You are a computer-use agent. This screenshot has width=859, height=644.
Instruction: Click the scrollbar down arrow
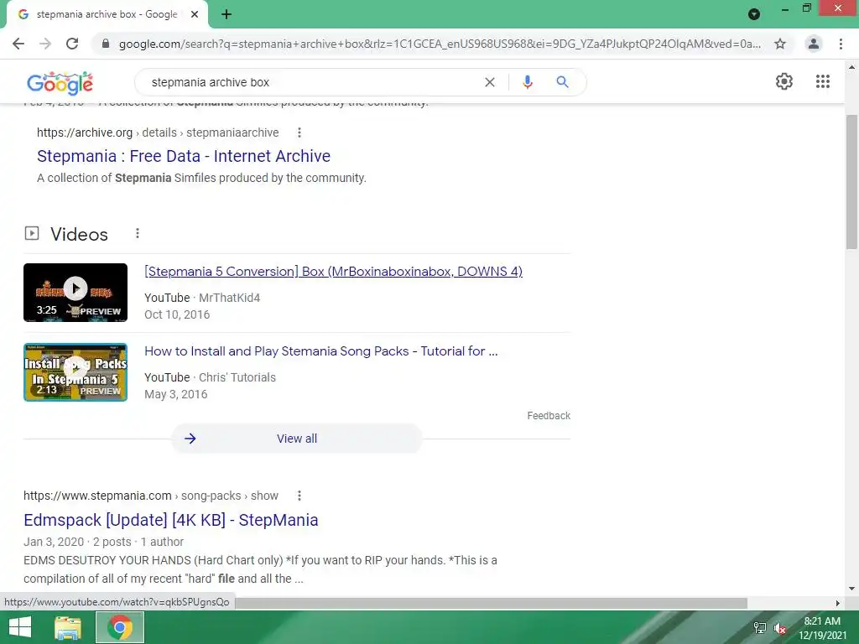tap(851, 589)
